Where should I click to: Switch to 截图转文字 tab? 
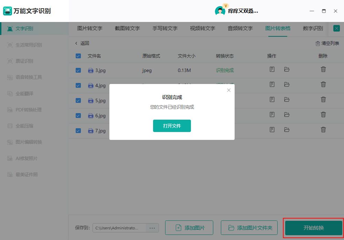point(127,28)
